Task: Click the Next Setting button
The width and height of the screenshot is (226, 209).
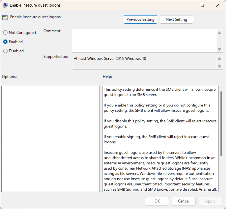Action: click(x=176, y=19)
